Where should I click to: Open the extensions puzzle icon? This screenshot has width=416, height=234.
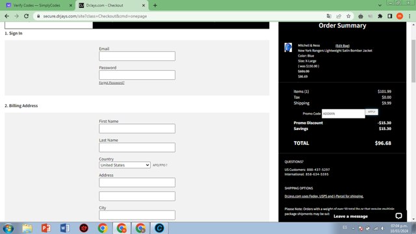380,16
